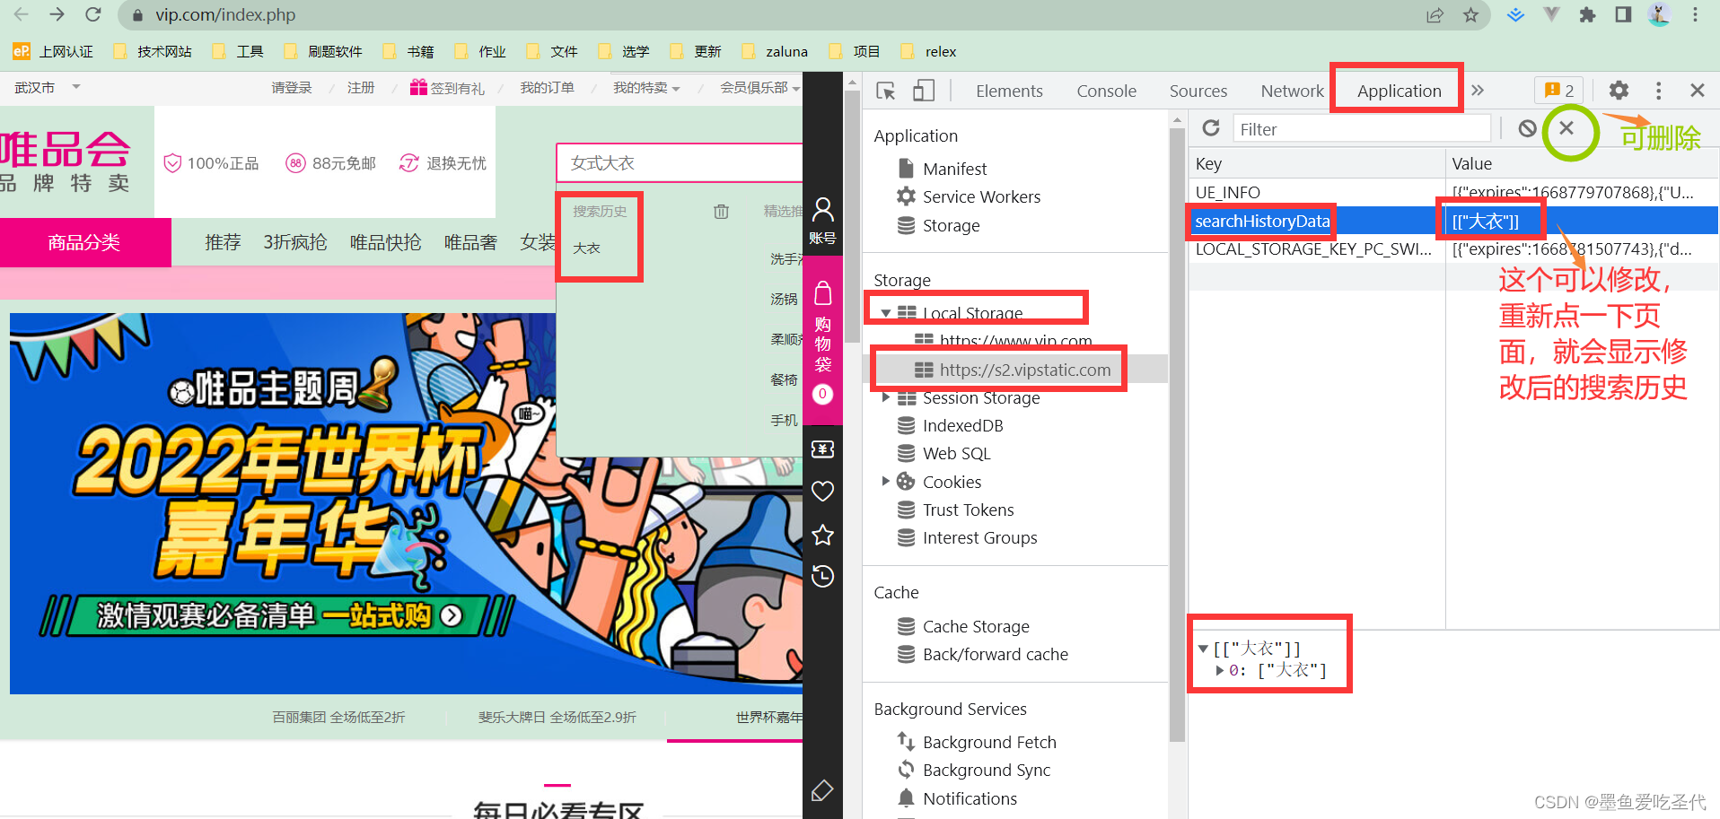This screenshot has height=819, width=1720.
Task: Clear all storage entries icon
Action: [x=1527, y=128]
